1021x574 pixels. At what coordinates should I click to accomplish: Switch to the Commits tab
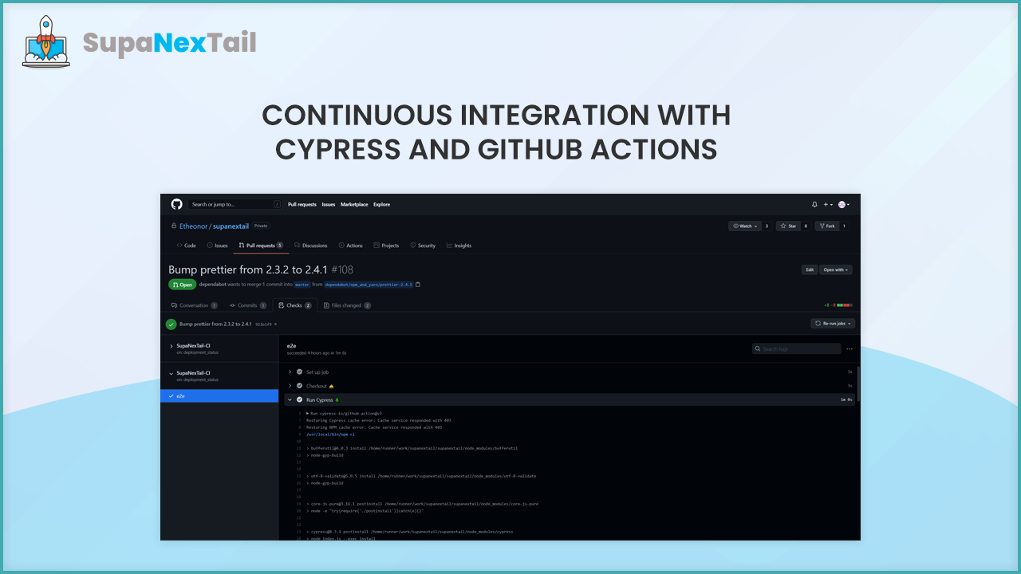coord(248,305)
